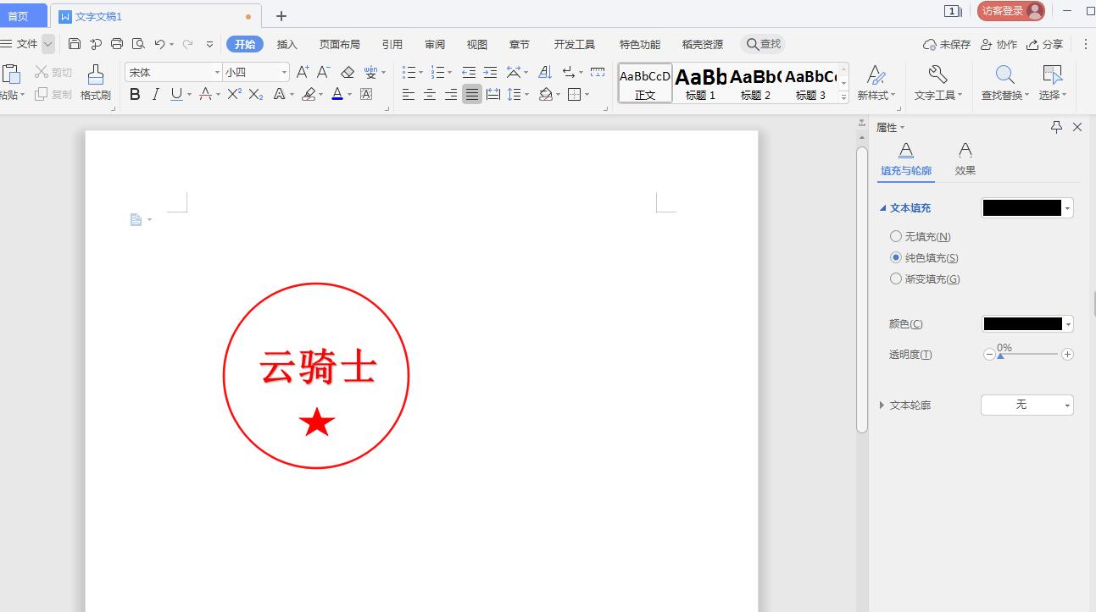Toggle bold formatting
The image size is (1096, 612).
point(134,95)
